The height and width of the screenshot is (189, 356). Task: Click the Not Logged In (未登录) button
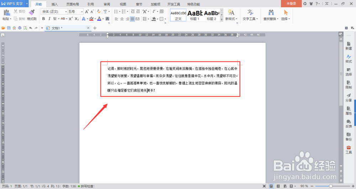coord(291,4)
